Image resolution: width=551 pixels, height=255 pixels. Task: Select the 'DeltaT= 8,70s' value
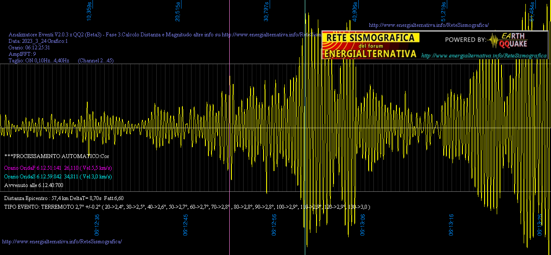(x=86, y=198)
